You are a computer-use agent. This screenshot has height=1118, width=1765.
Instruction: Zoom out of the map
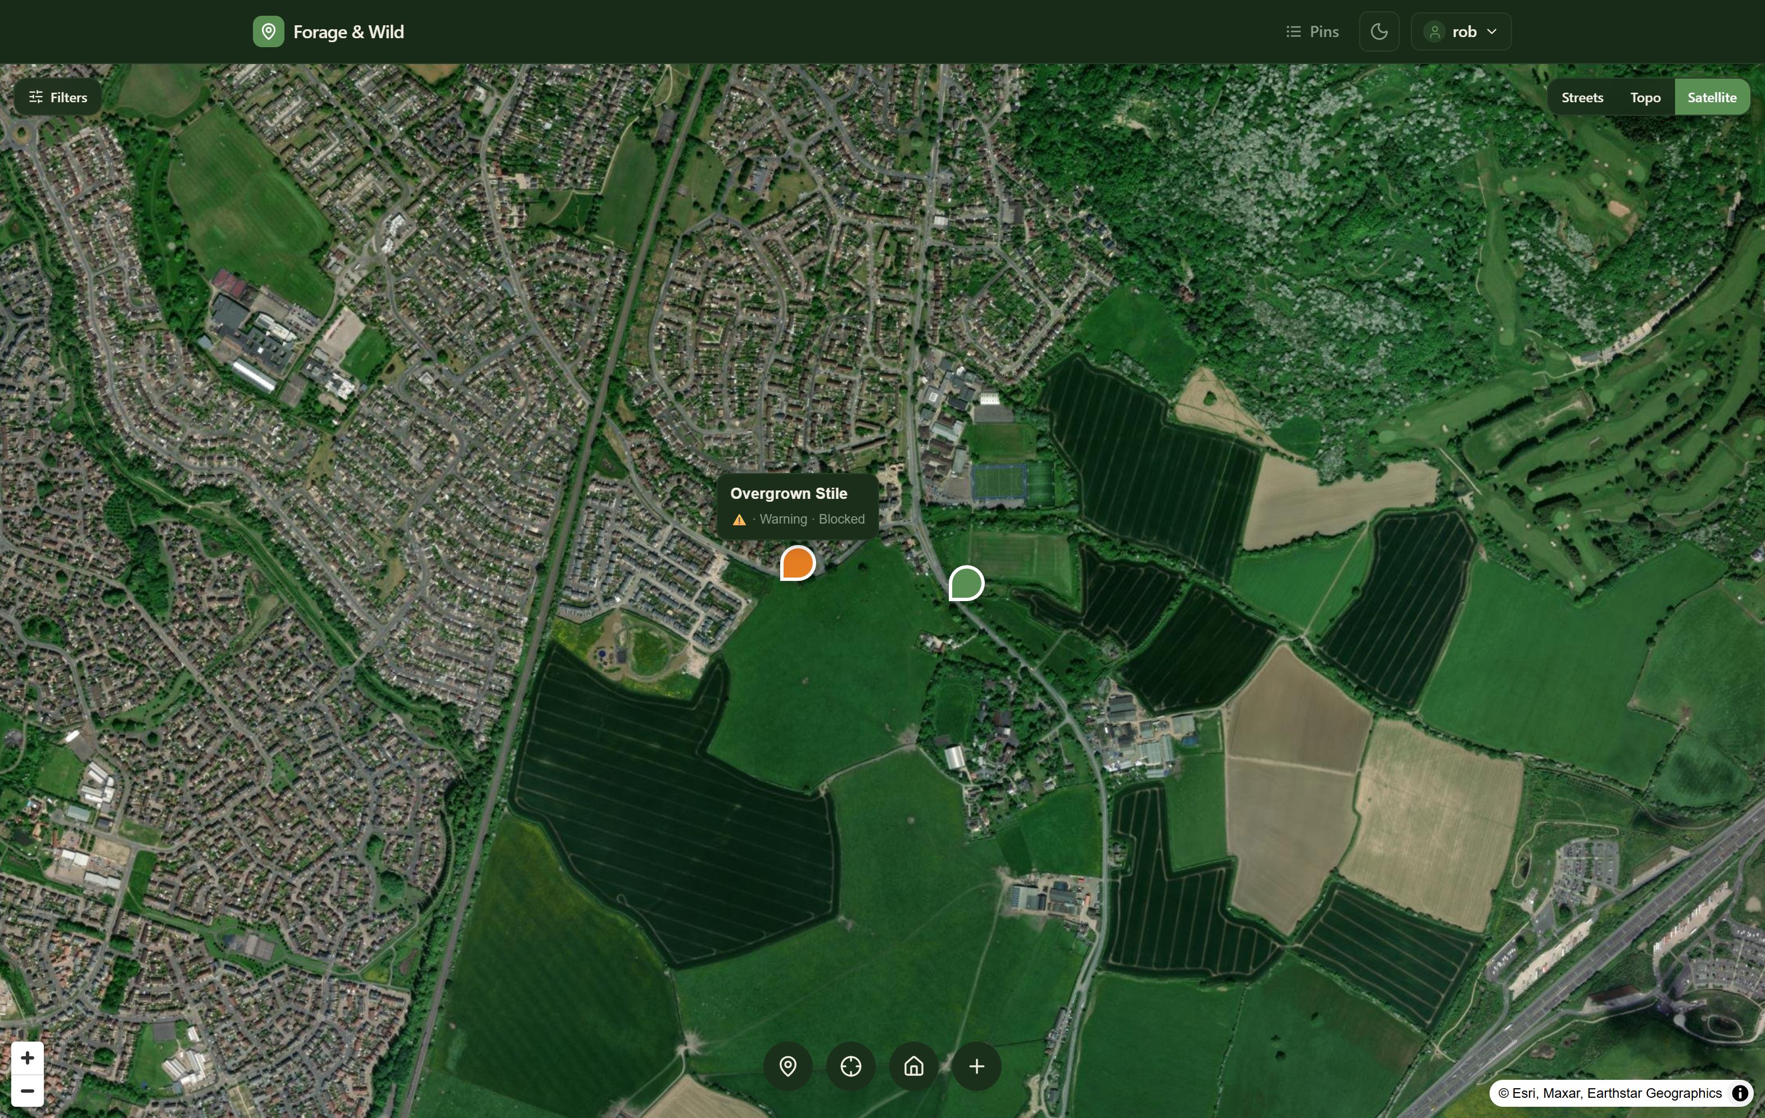click(x=27, y=1091)
